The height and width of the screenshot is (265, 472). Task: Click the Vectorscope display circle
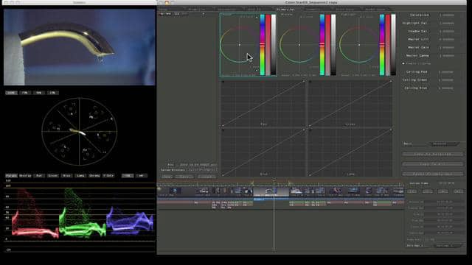click(80, 132)
